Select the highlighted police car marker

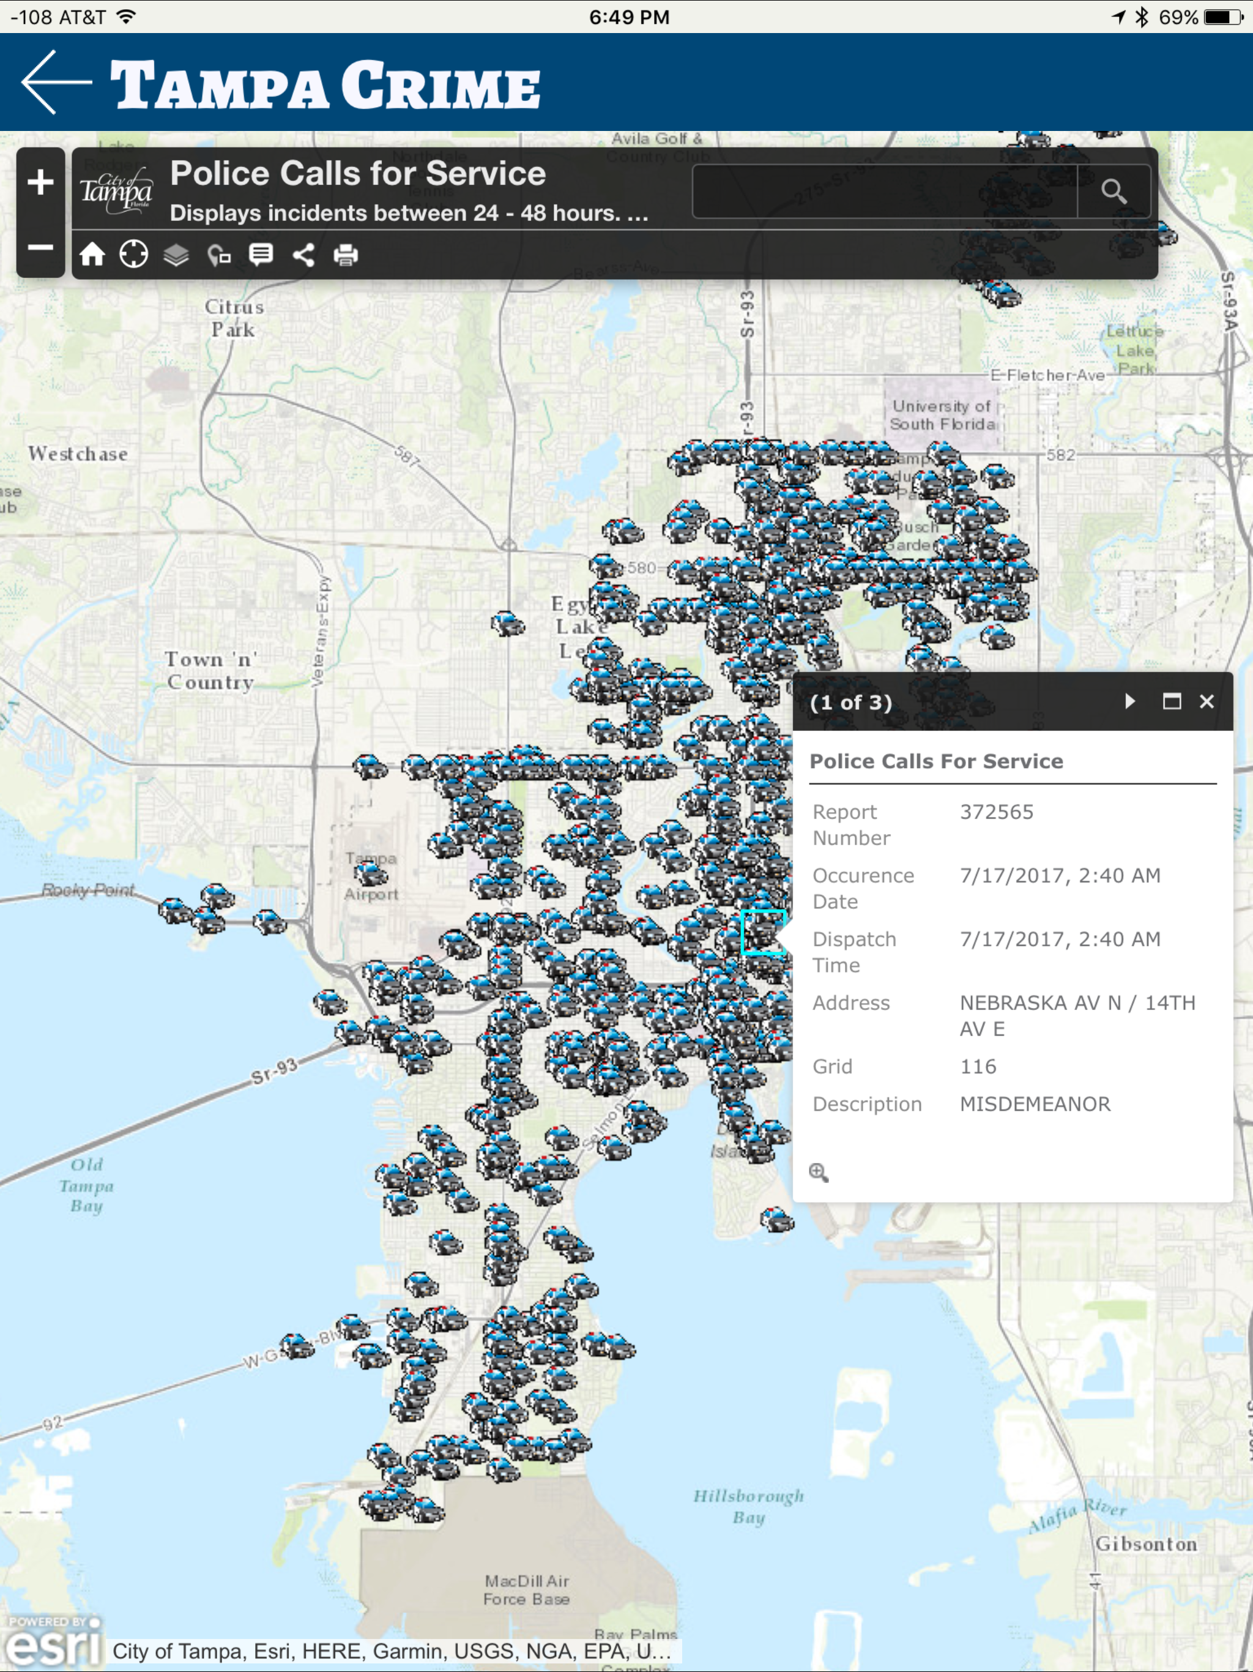(764, 933)
